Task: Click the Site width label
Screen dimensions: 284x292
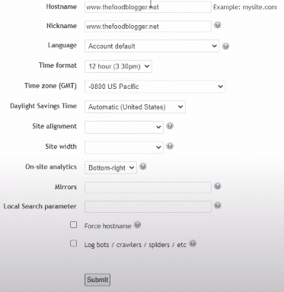Action: click(61, 147)
